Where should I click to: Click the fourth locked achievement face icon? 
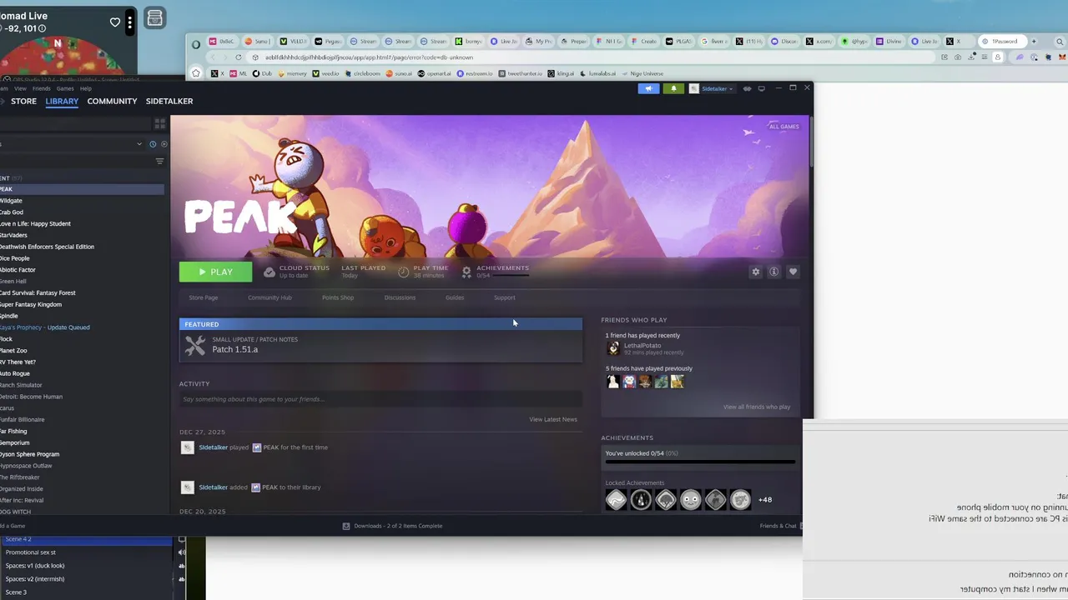690,499
